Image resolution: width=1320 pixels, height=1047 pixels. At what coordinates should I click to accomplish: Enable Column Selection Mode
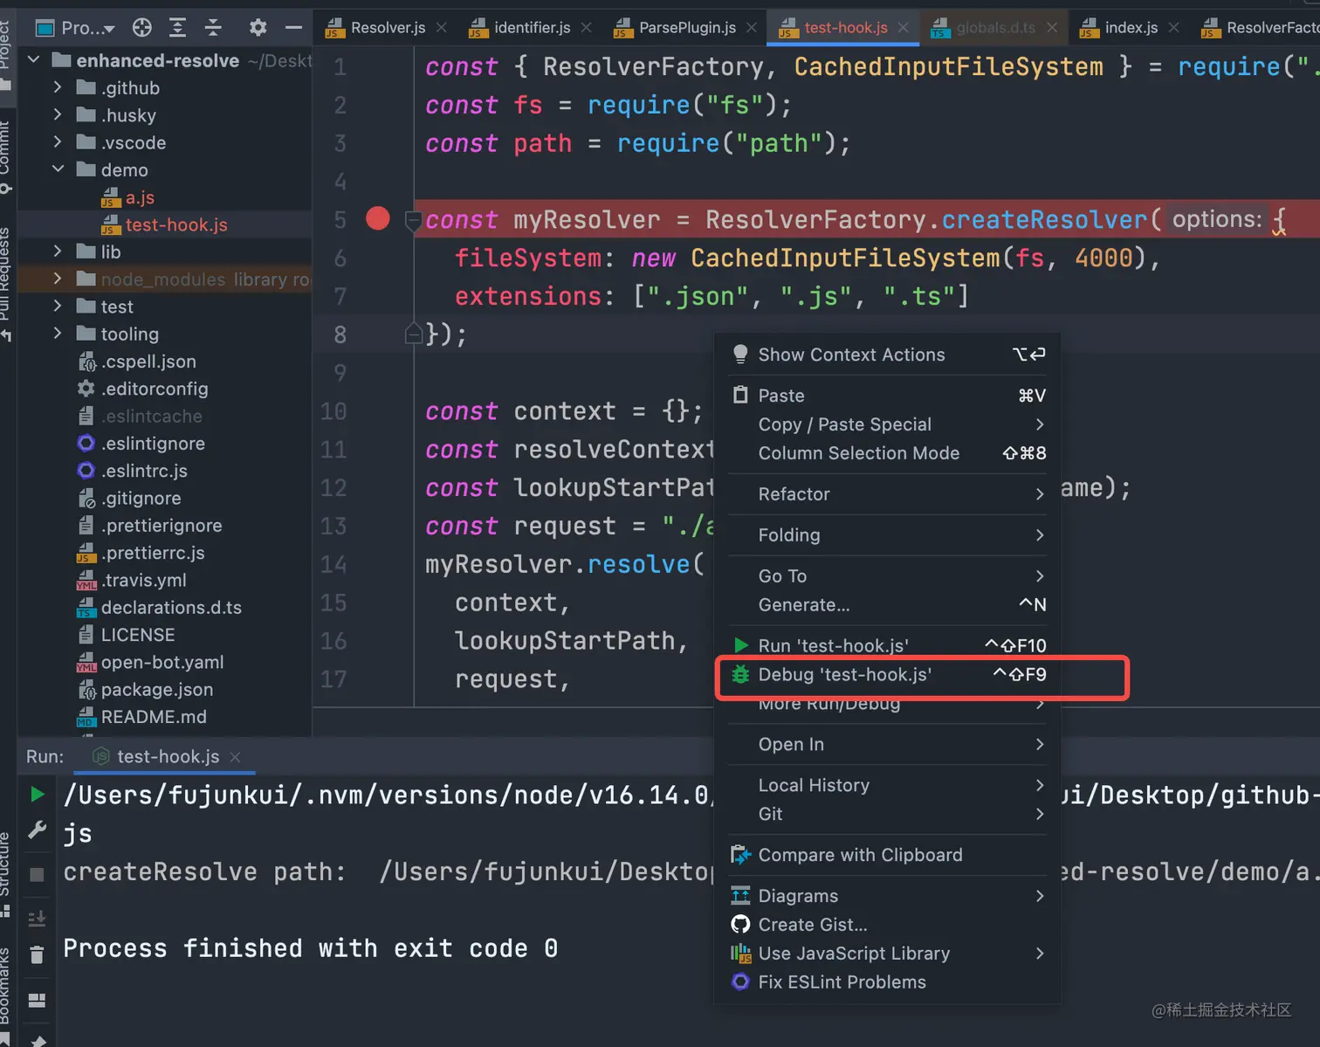(x=858, y=453)
